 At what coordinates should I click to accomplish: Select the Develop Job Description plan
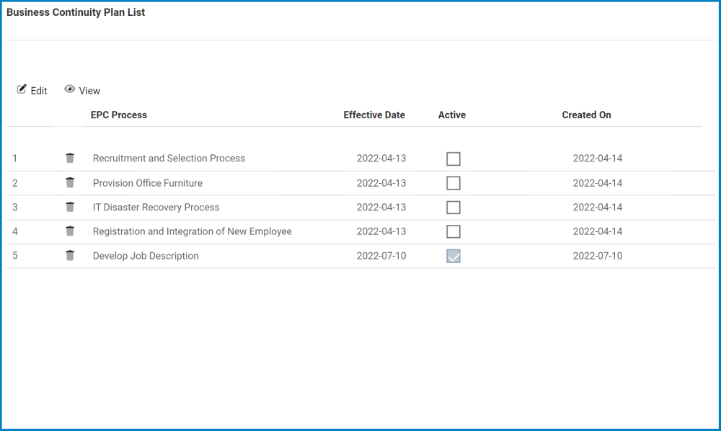pos(146,256)
